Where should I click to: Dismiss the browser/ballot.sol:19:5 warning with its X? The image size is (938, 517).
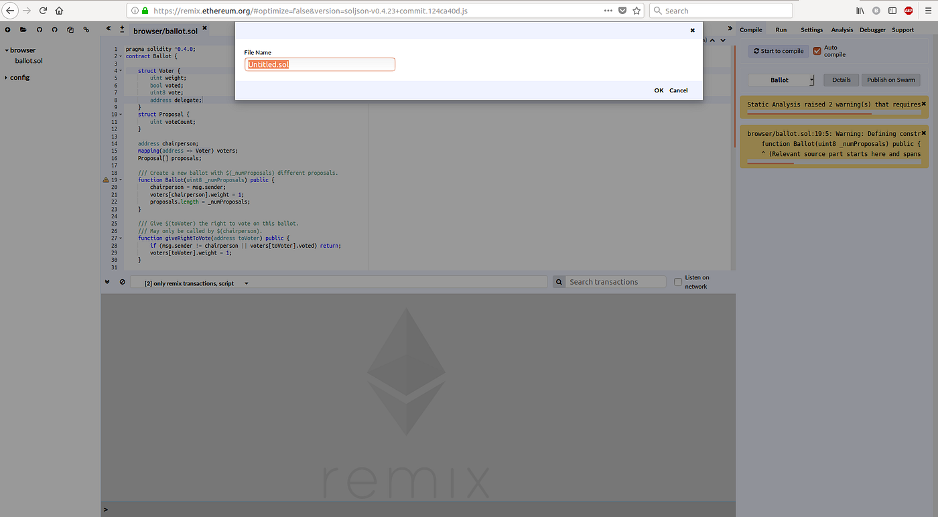point(923,133)
